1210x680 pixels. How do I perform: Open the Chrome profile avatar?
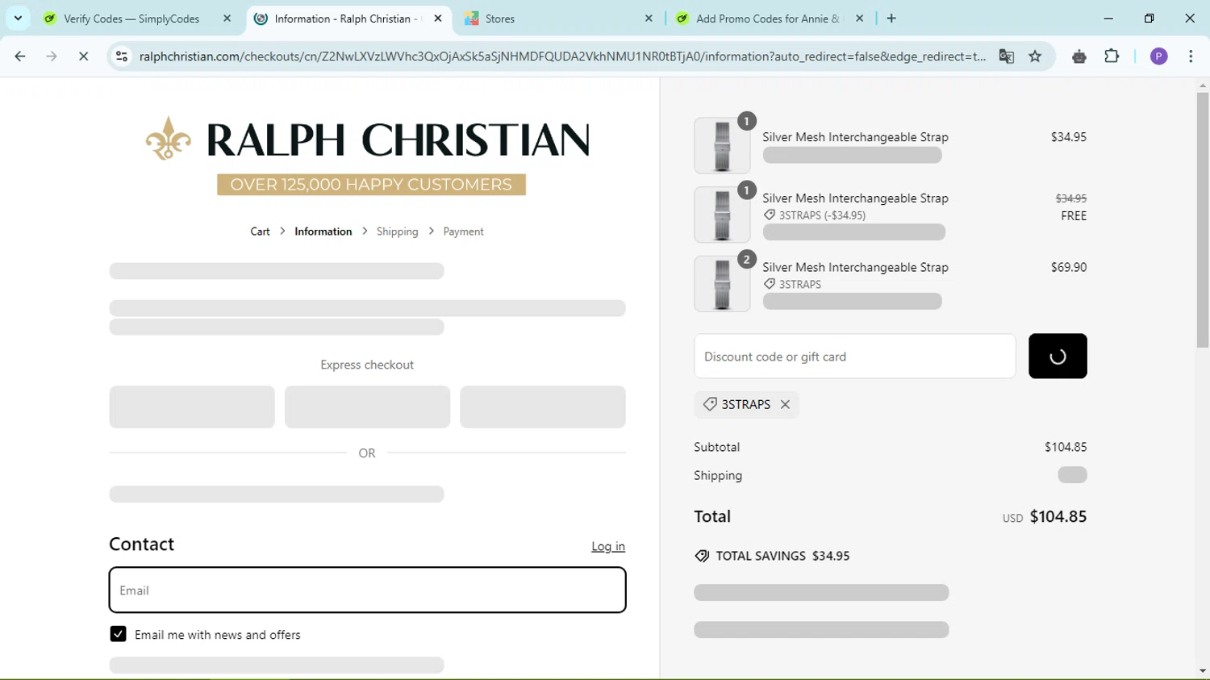click(1158, 56)
